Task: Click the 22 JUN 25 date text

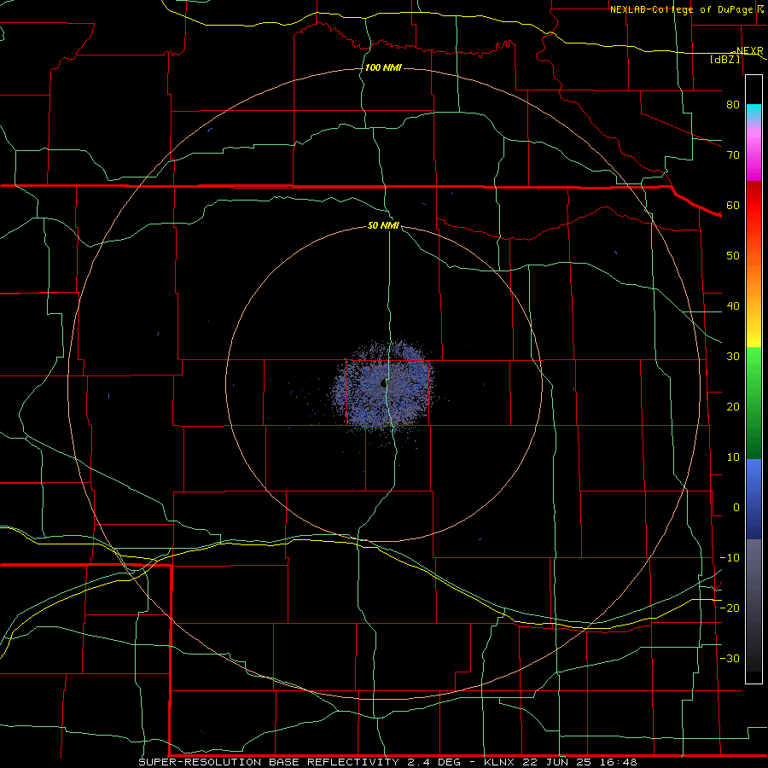Action: (x=558, y=762)
